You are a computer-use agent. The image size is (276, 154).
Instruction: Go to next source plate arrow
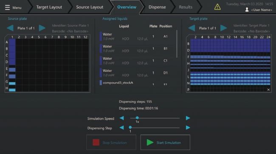click(42, 28)
